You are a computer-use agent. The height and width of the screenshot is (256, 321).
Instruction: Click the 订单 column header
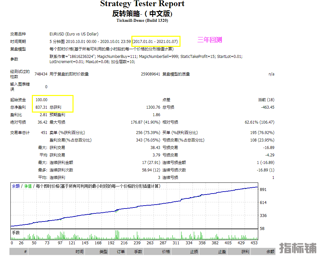point(117,252)
